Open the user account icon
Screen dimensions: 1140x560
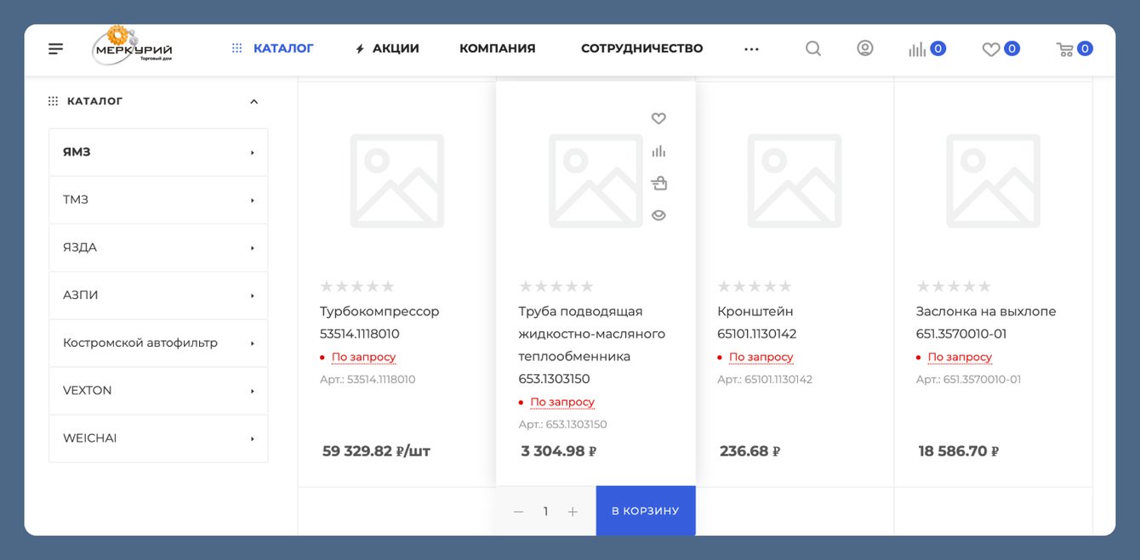[x=864, y=48]
